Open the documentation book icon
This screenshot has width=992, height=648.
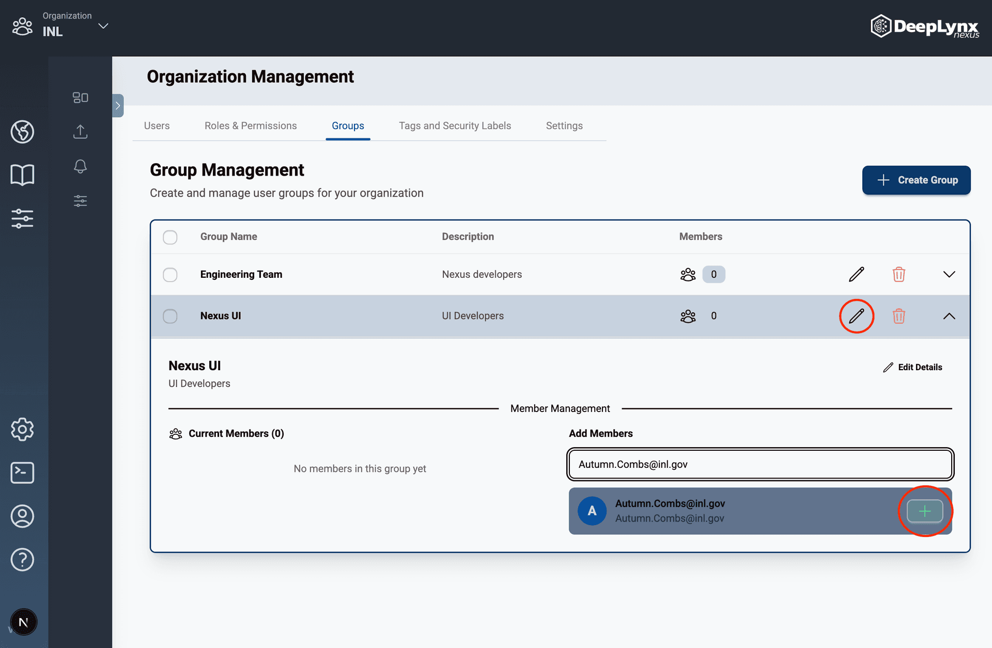22,175
